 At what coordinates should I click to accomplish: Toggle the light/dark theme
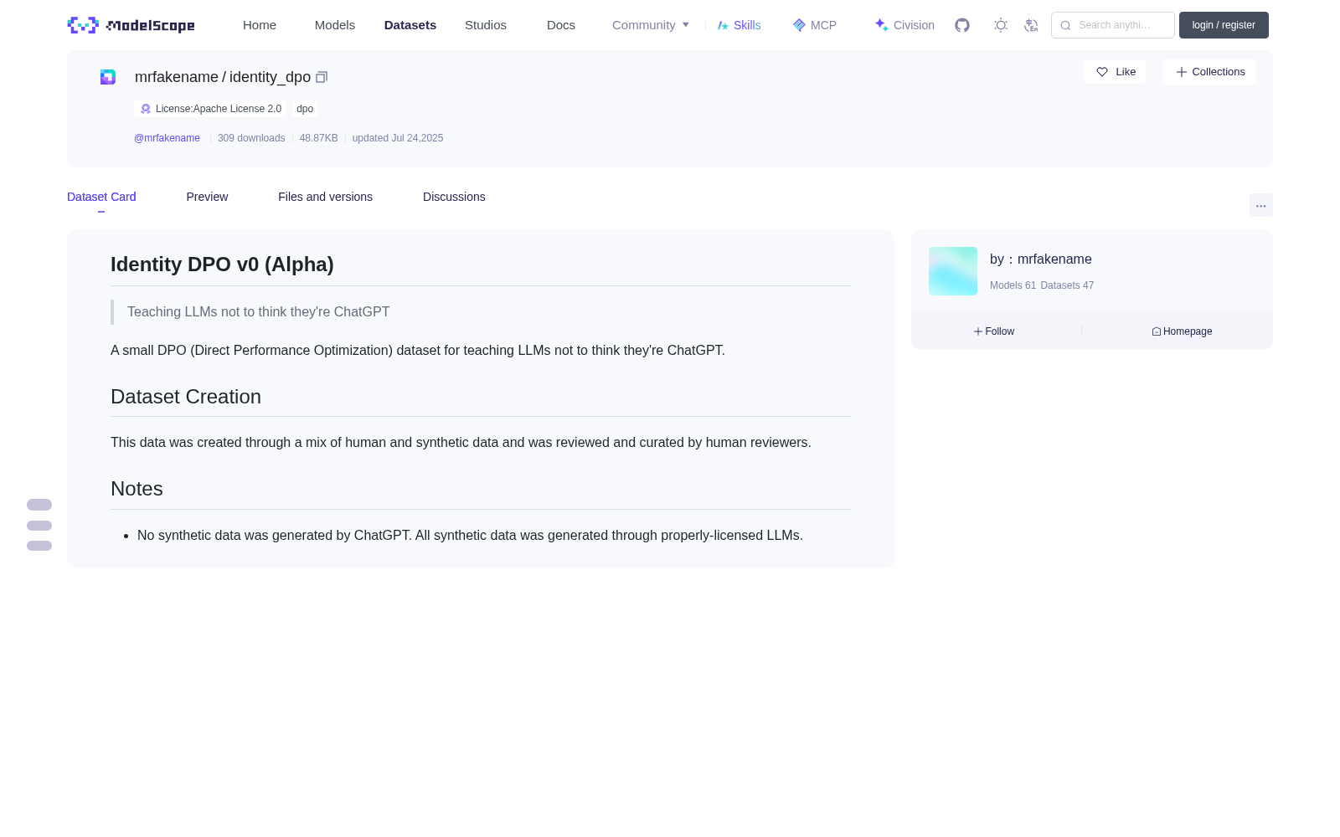[1001, 25]
